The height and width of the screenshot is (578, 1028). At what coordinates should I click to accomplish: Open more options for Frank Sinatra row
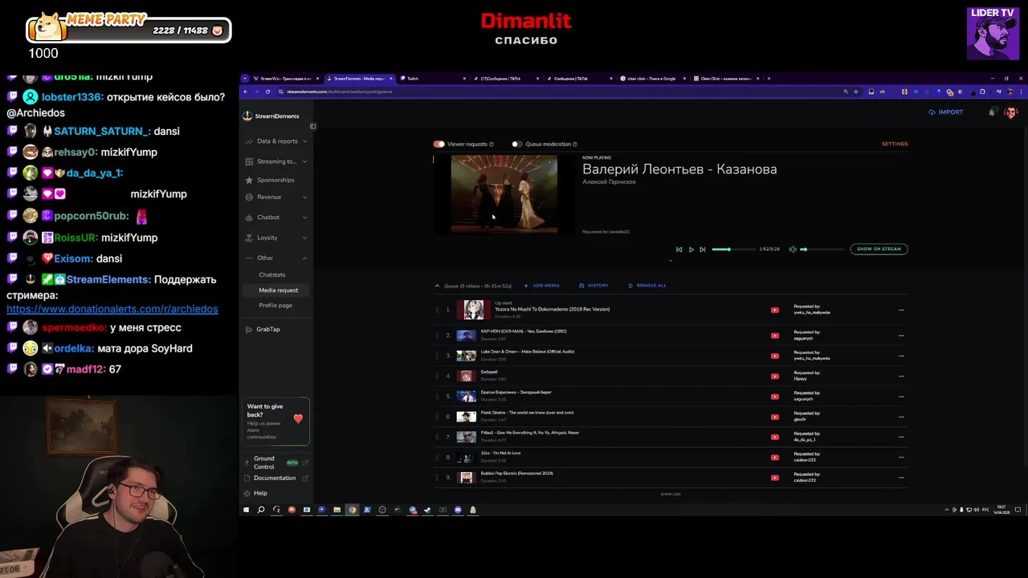click(x=901, y=417)
